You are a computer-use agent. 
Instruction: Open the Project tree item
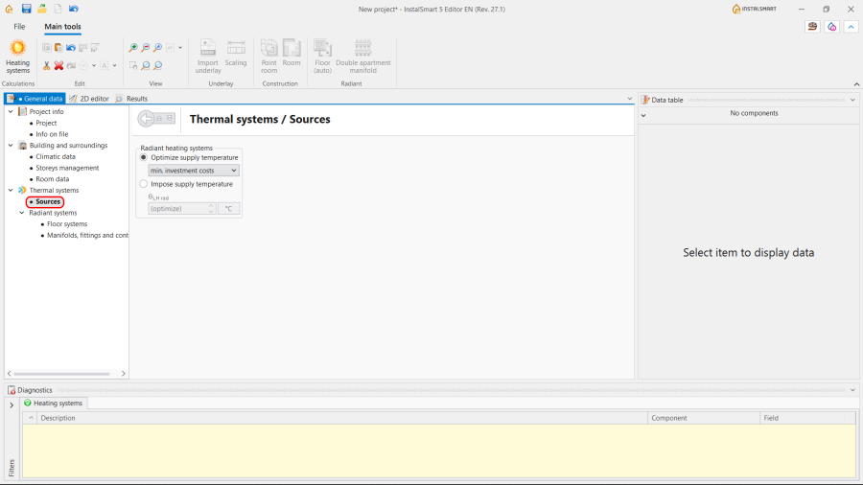(46, 123)
